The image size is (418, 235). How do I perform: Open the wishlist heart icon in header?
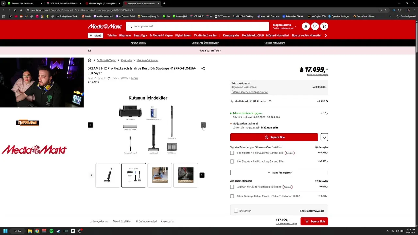tap(315, 26)
